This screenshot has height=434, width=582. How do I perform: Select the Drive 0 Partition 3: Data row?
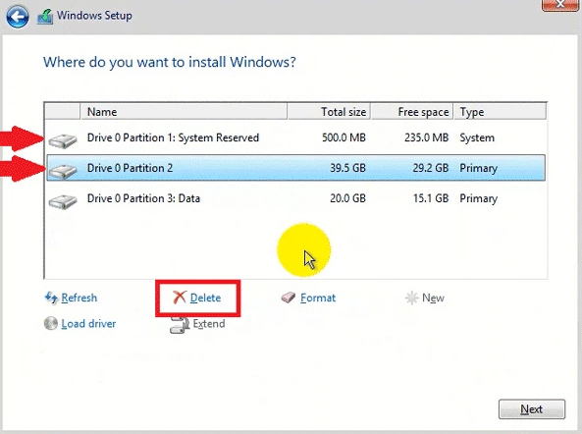tap(295, 198)
